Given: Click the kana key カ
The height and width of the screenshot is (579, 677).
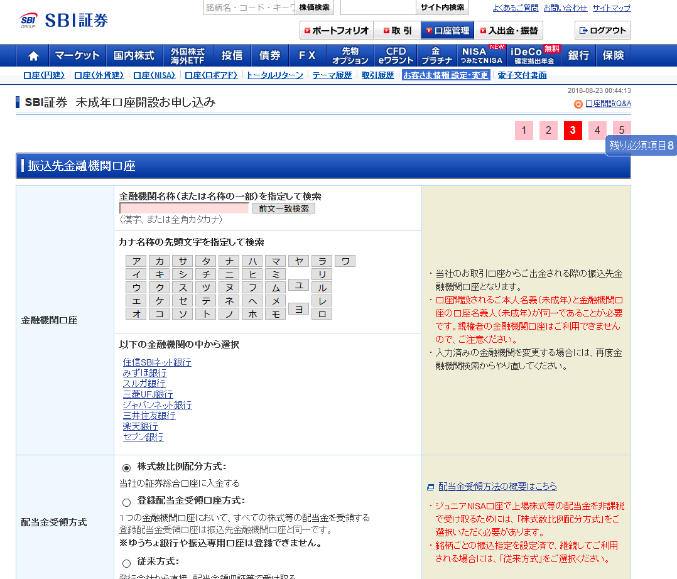Looking at the screenshot, I should [x=160, y=261].
